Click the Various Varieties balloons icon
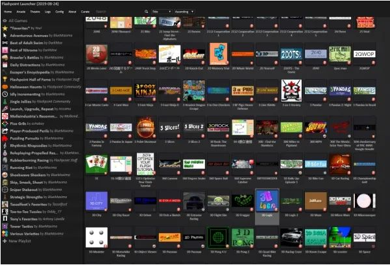Image resolution: width=390 pixels, height=265 pixels. coord(5,234)
